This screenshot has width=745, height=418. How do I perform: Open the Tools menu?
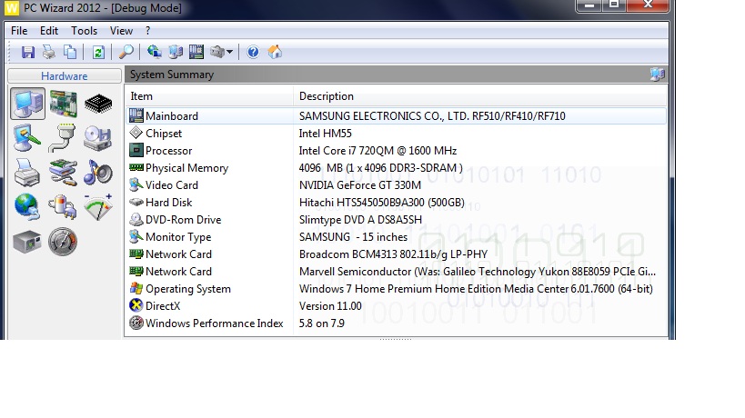(x=84, y=31)
